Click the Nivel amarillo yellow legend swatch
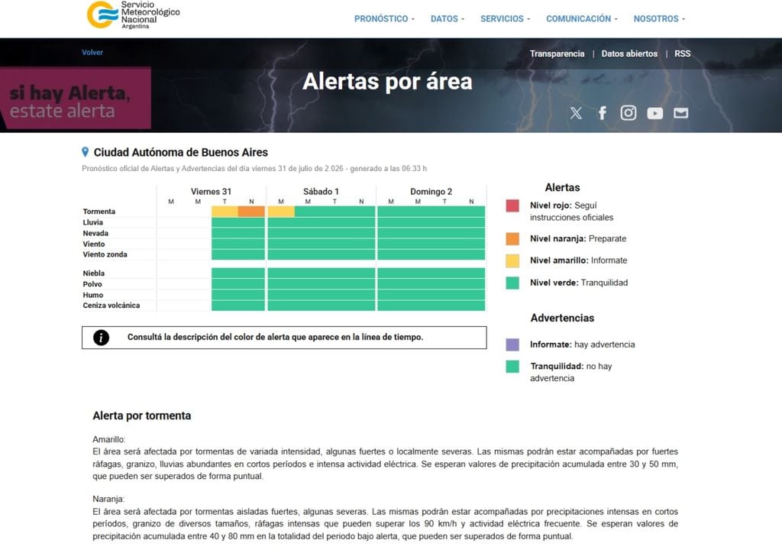 pyautogui.click(x=512, y=260)
